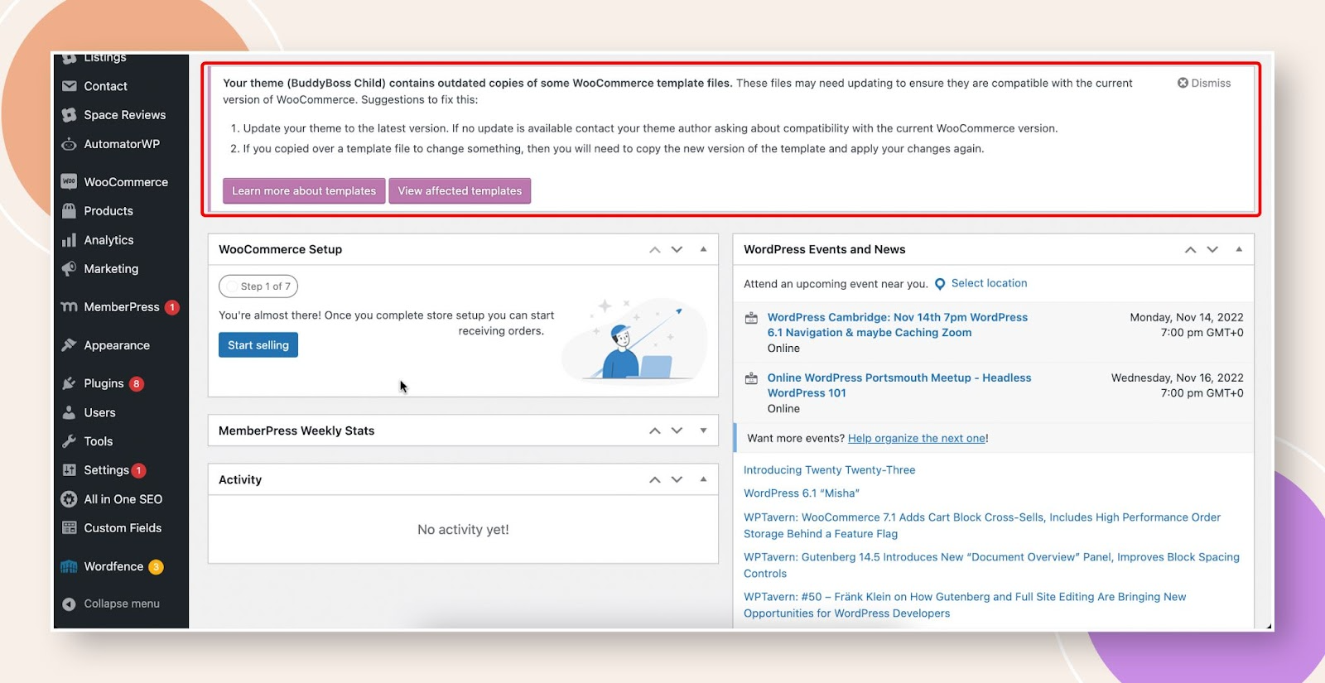Click the Tools wrench icon
Image resolution: width=1325 pixels, height=683 pixels.
click(69, 441)
